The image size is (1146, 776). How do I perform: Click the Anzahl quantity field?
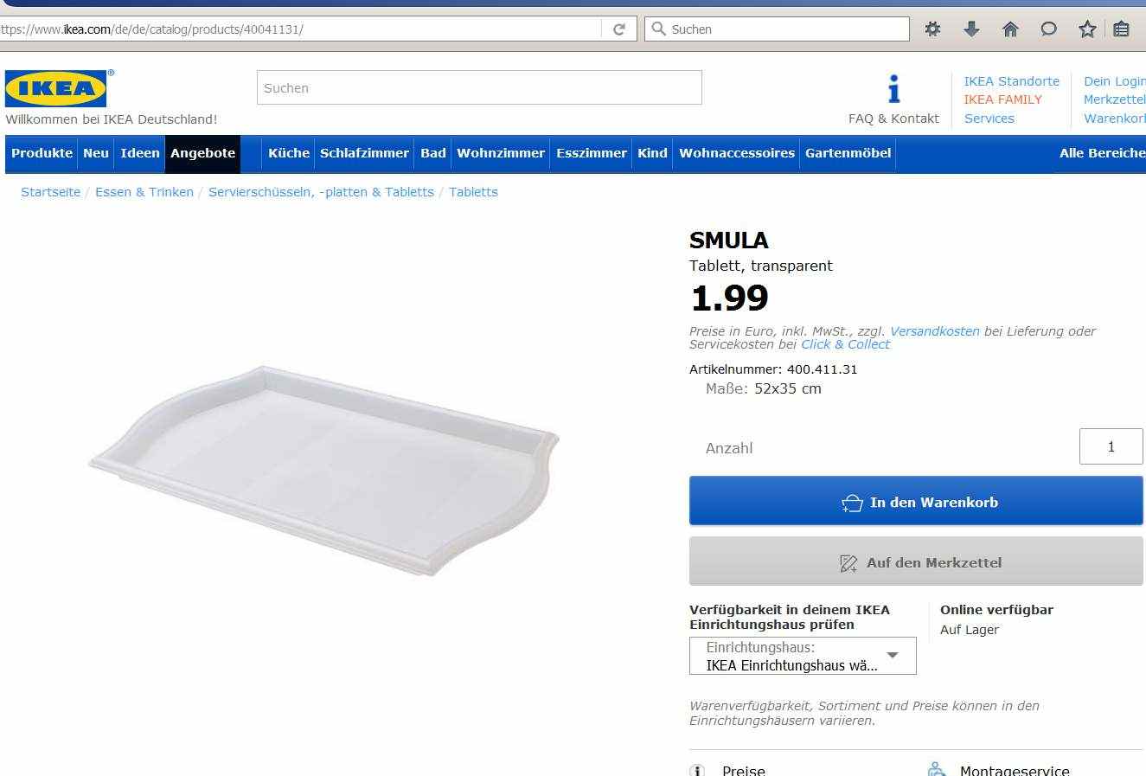(x=1111, y=446)
